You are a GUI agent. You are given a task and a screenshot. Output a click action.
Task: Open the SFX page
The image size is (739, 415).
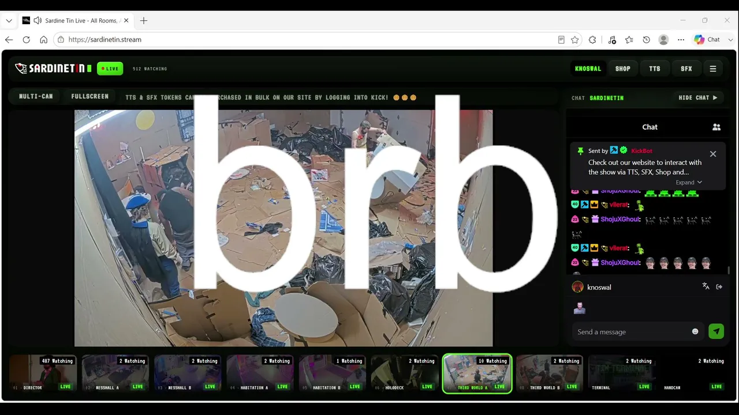[x=686, y=69]
